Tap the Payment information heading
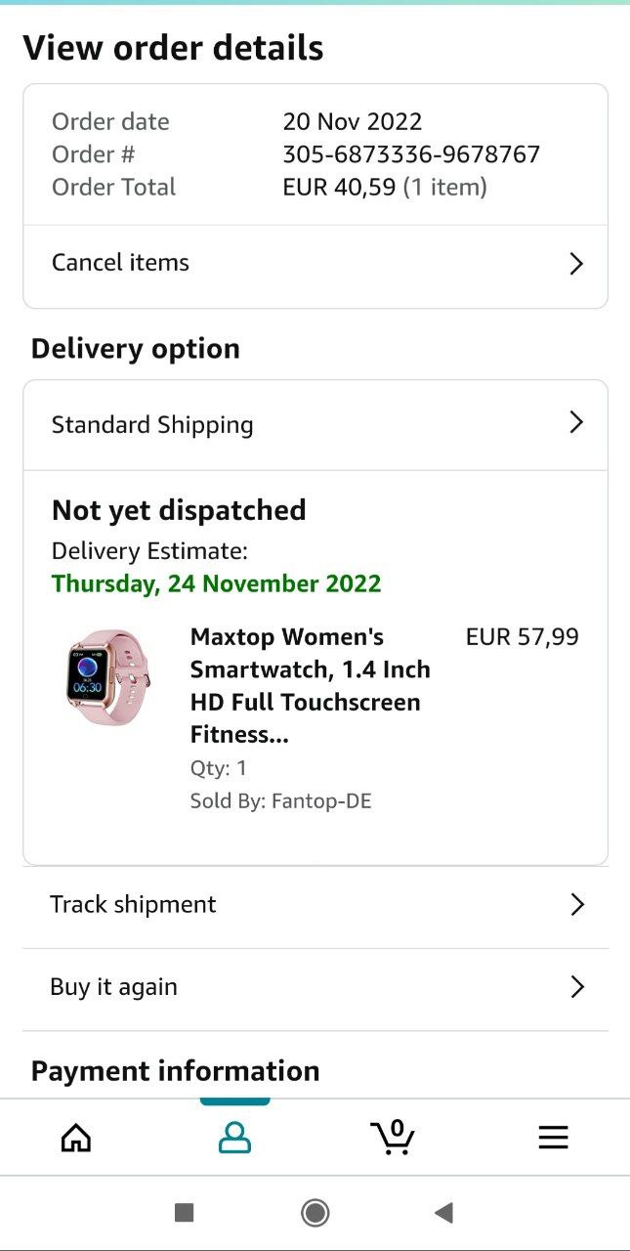 coord(175,1071)
